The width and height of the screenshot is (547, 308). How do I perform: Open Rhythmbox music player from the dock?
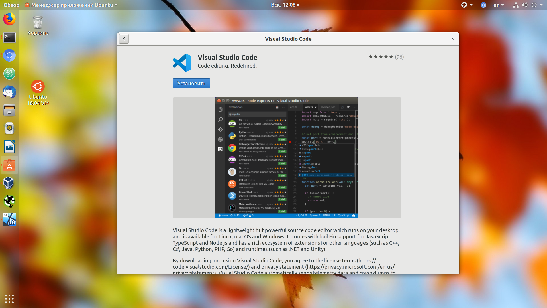[x=9, y=128]
